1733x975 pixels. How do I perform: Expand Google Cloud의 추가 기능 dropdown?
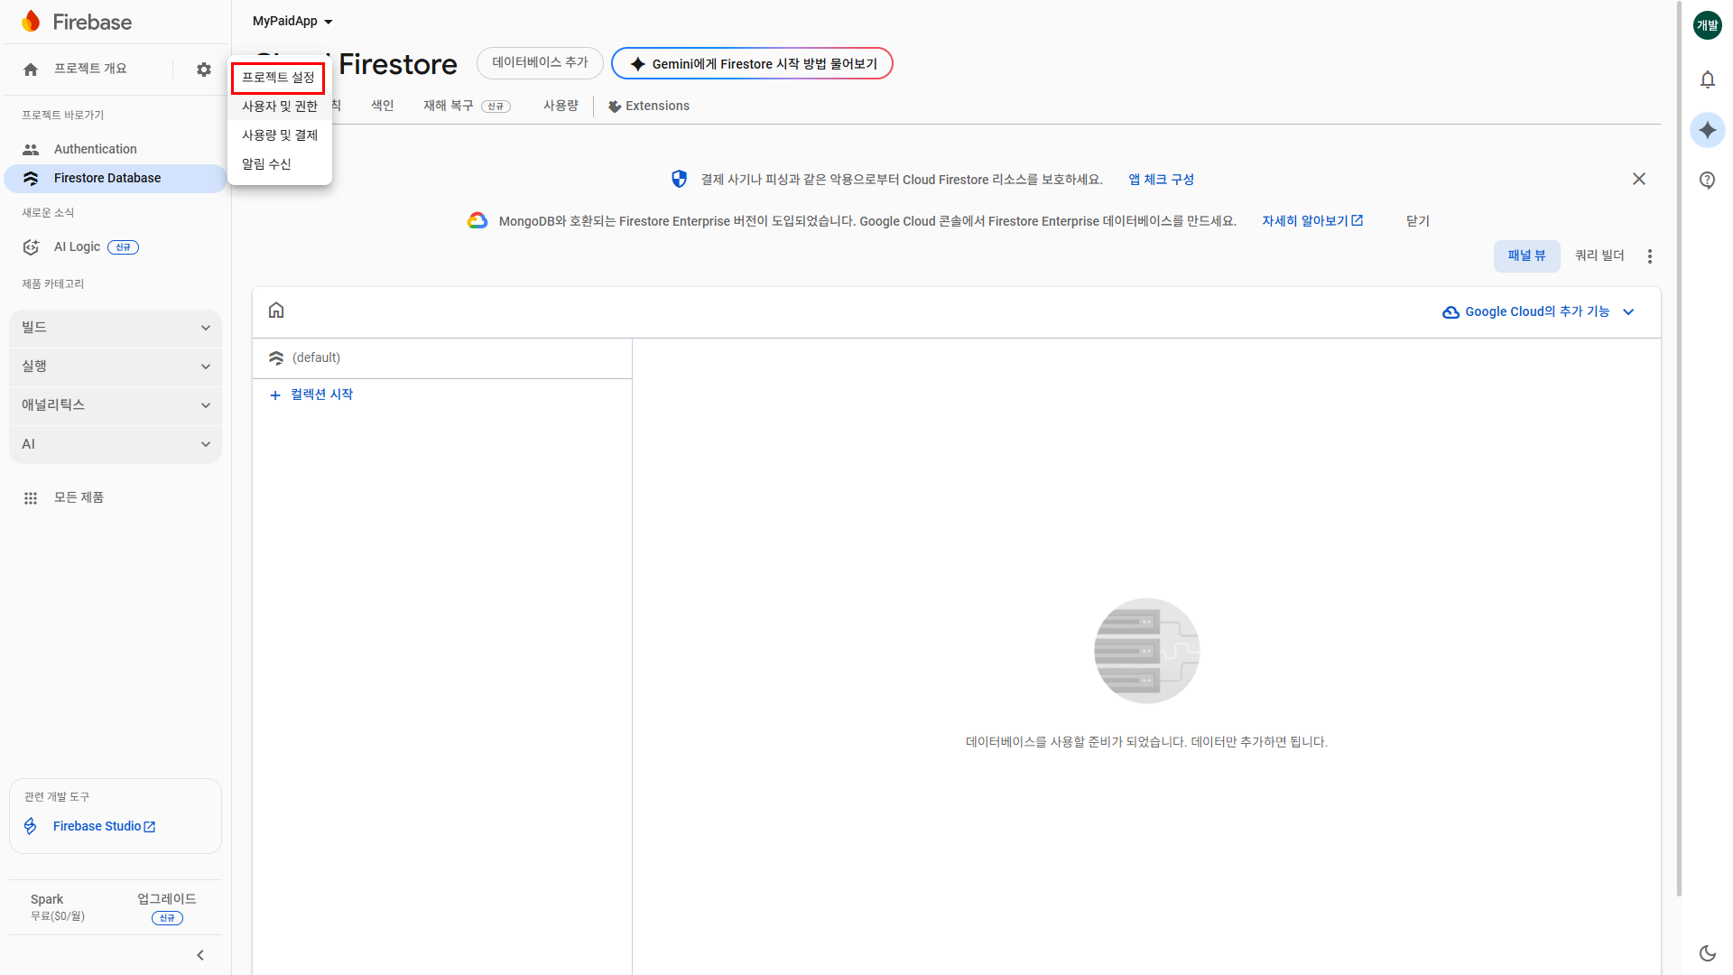pos(1538,311)
